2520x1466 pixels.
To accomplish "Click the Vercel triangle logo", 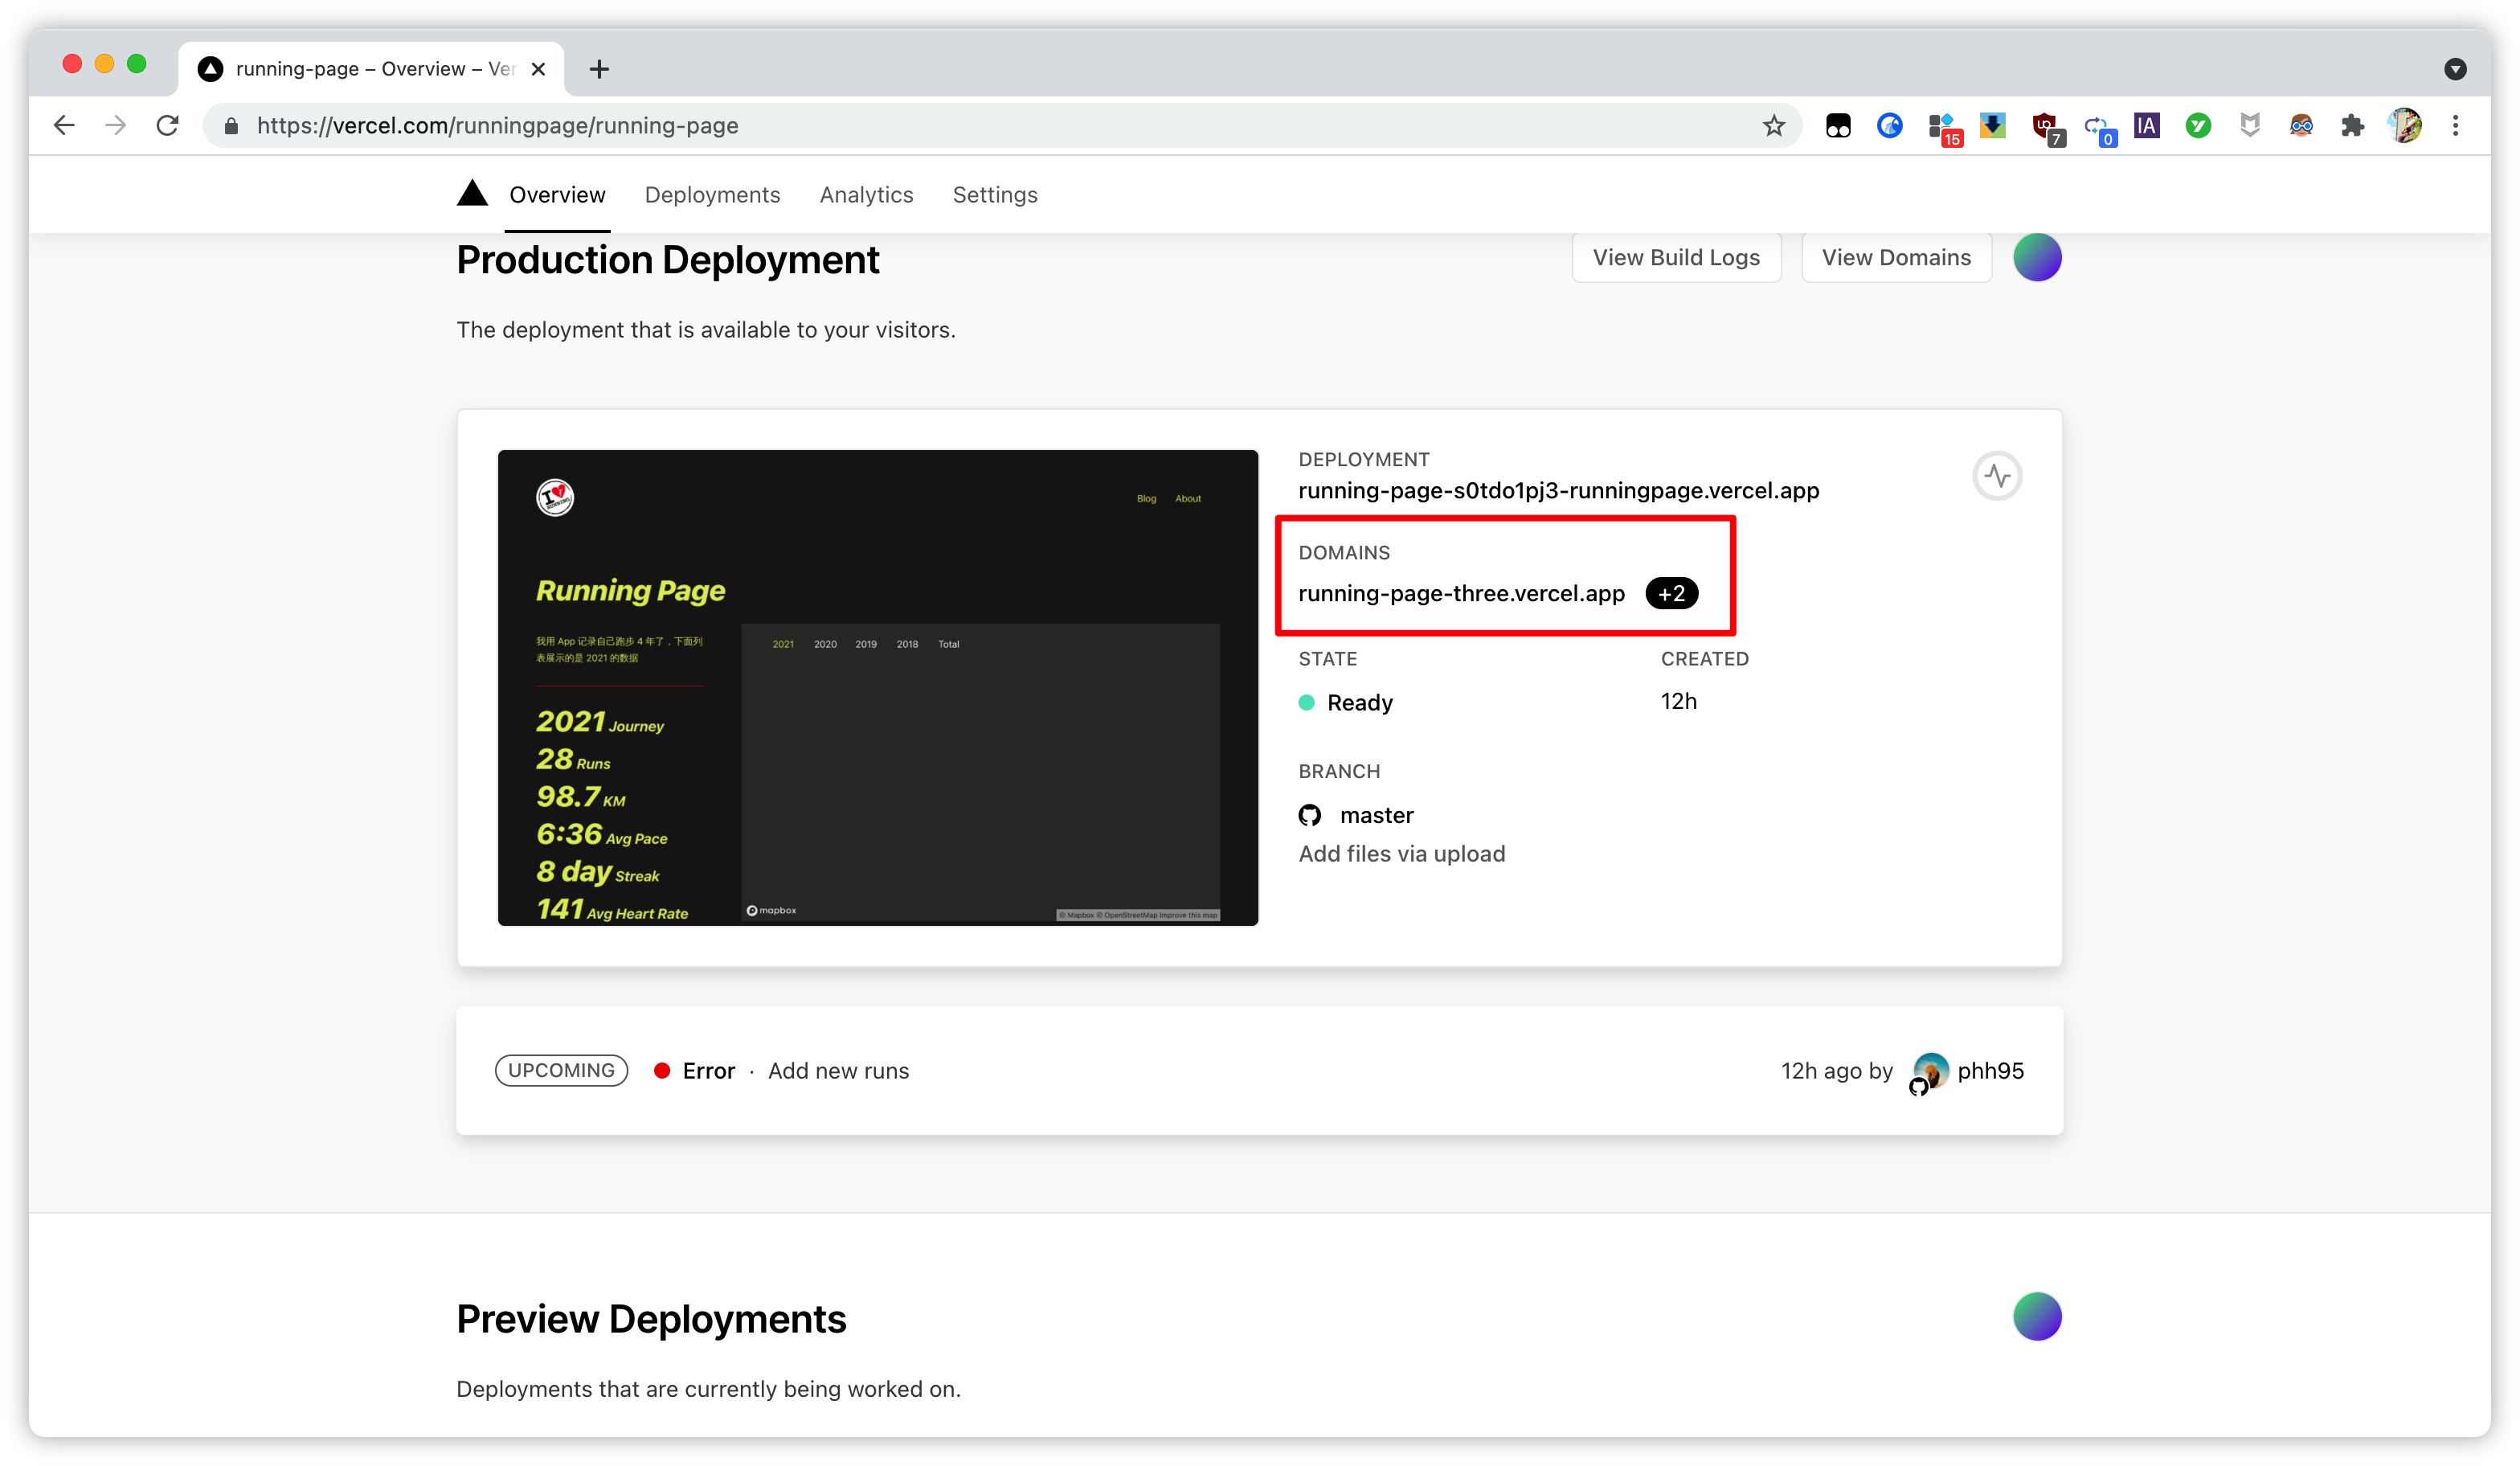I will [472, 194].
